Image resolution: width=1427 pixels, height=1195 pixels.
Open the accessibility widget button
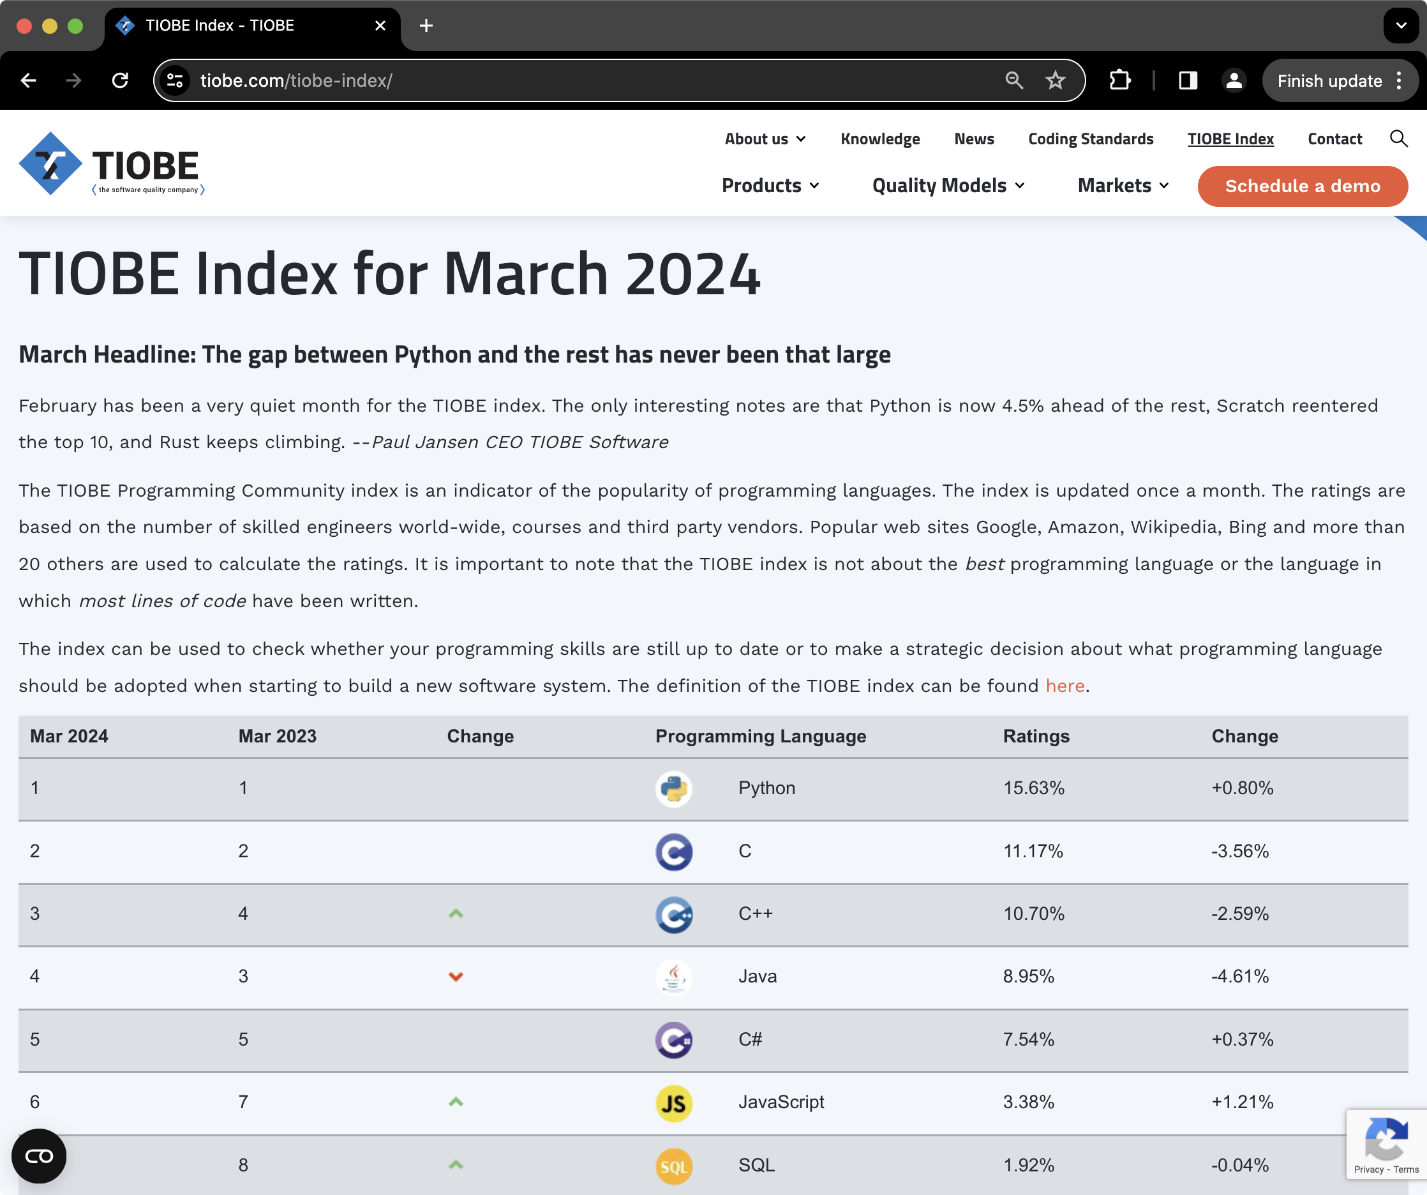[x=40, y=1156]
